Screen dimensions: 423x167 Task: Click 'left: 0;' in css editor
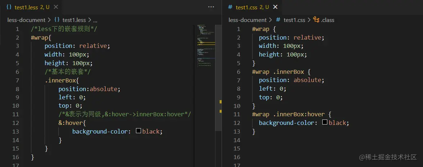(273, 89)
